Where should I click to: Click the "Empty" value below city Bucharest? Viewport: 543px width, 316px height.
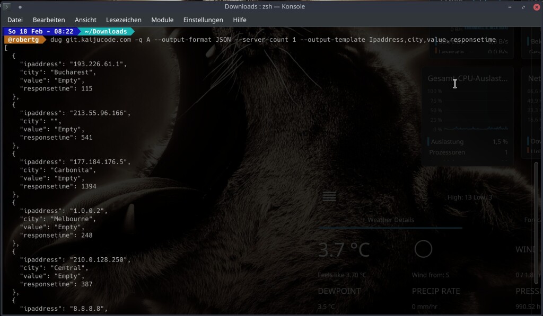pos(68,80)
